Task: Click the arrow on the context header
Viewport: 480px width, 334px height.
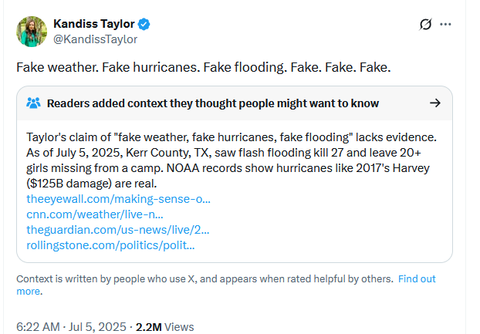Action: [x=434, y=103]
